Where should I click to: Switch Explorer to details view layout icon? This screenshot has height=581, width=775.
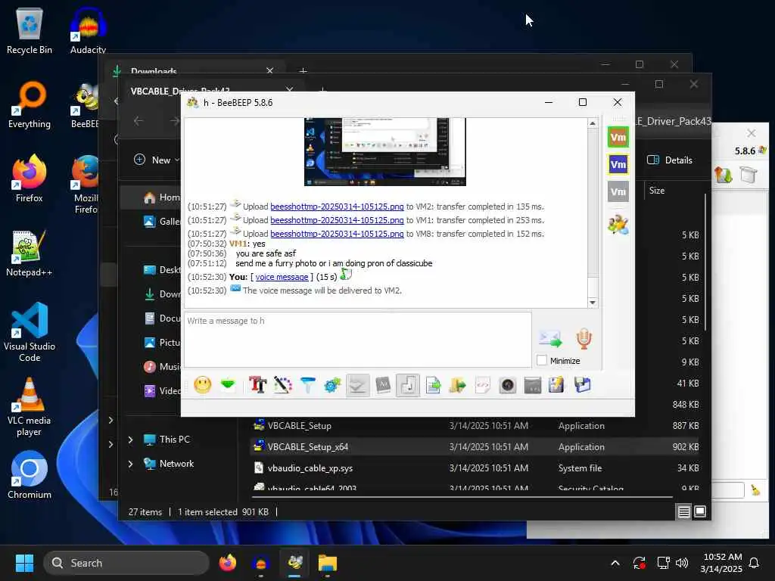tap(683, 512)
